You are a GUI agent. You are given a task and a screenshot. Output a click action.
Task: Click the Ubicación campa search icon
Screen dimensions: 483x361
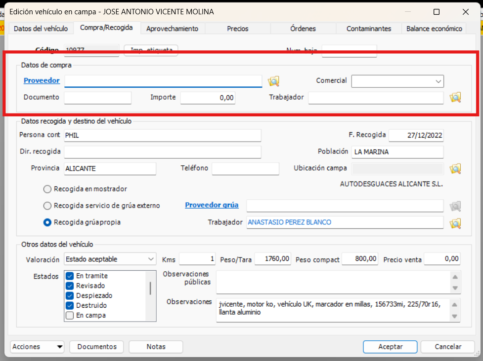pyautogui.click(x=455, y=168)
